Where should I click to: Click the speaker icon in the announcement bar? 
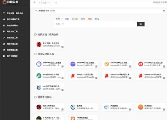(x=36, y=11)
